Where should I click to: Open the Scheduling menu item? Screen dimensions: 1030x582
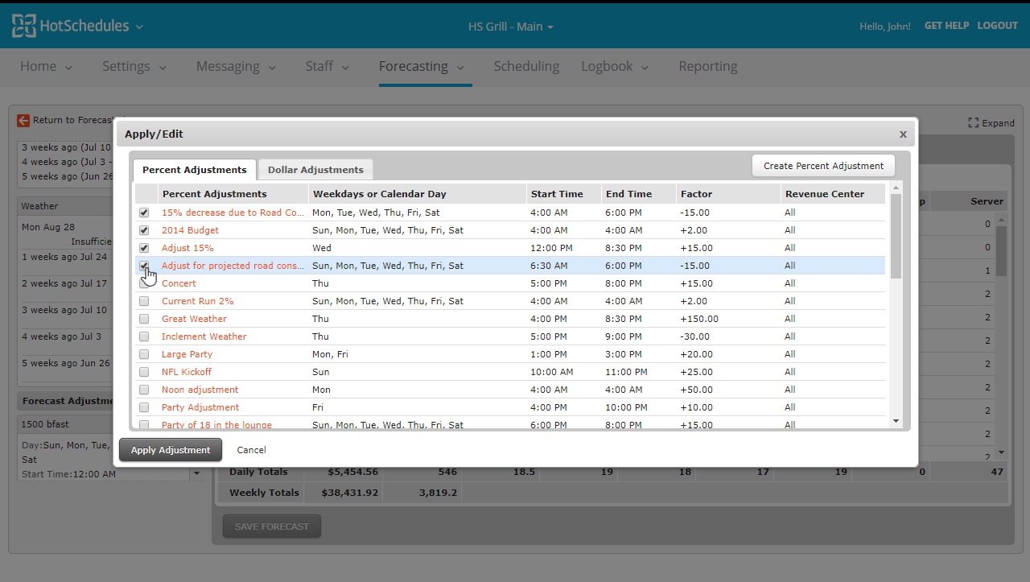point(526,67)
